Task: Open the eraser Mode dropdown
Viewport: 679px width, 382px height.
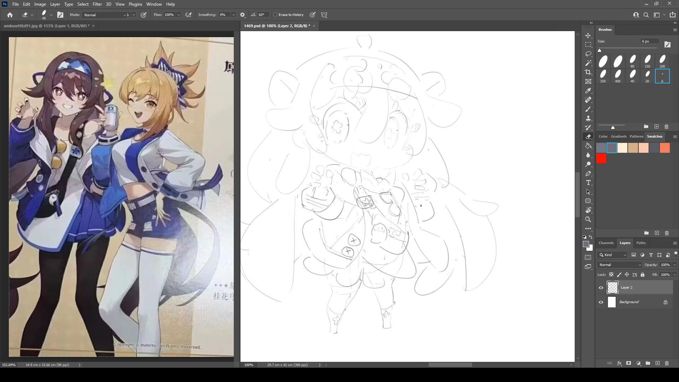Action: pos(104,15)
